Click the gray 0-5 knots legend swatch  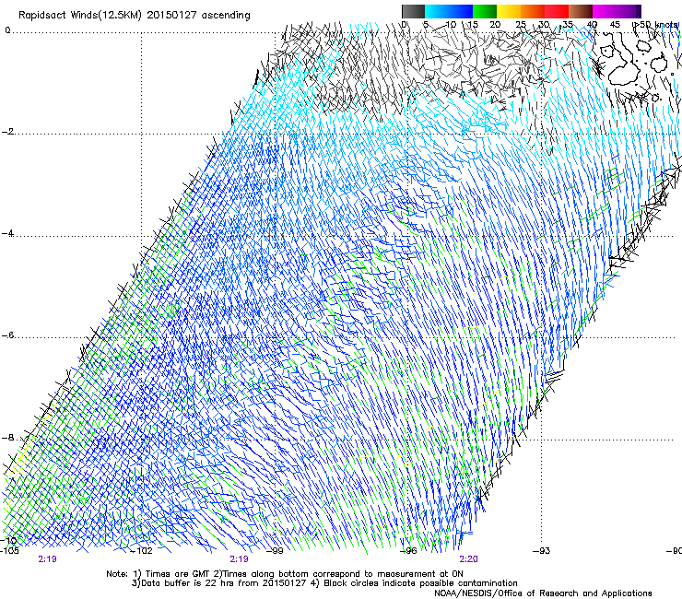click(413, 11)
